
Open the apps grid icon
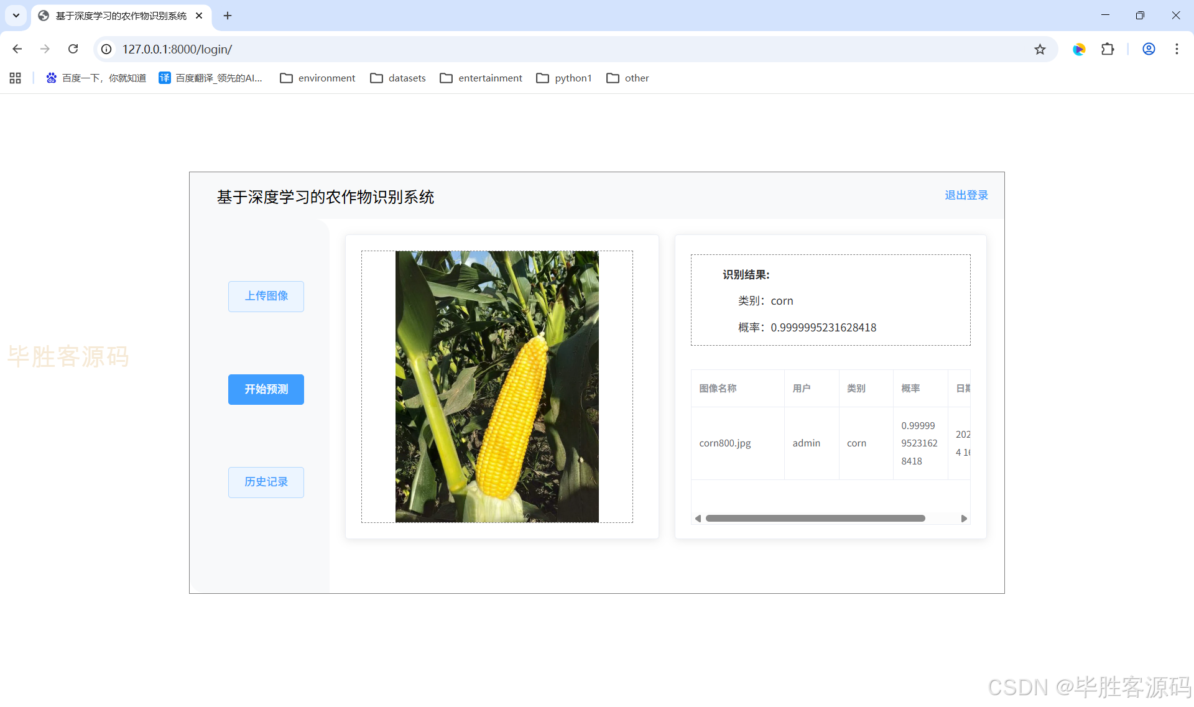[x=16, y=78]
